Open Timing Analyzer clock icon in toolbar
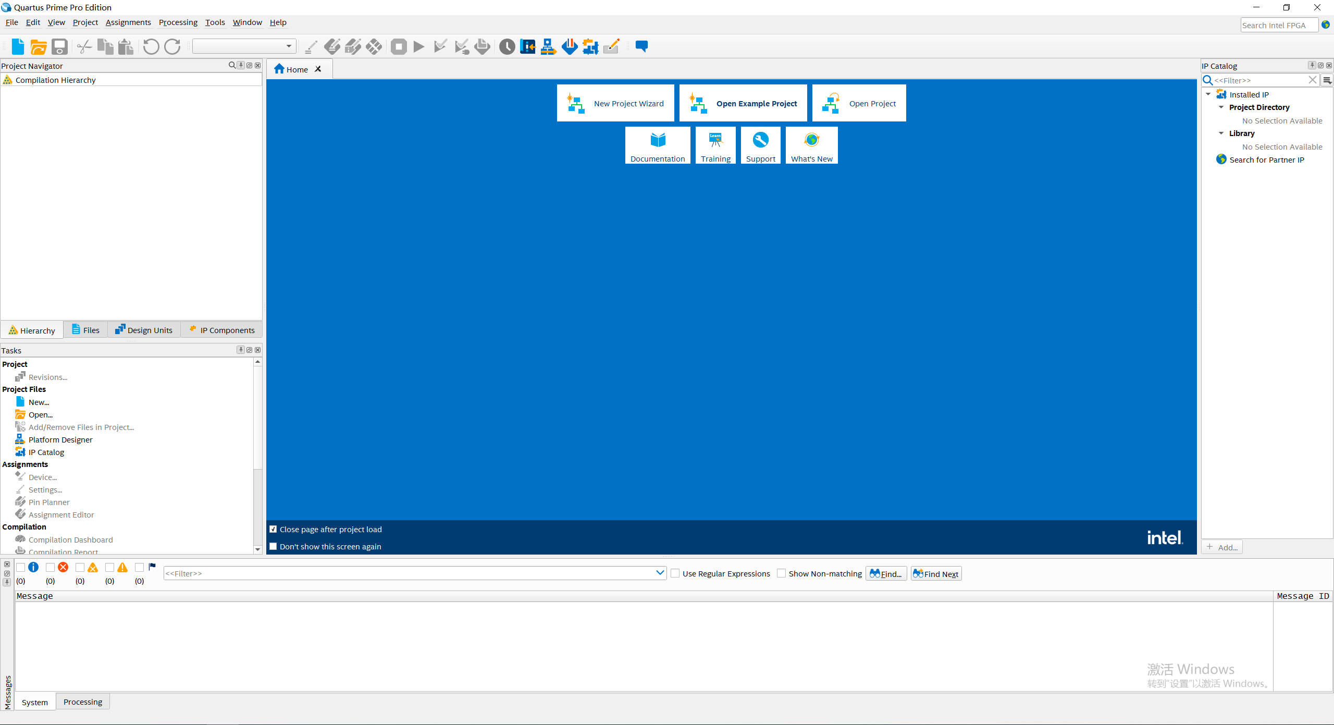The height and width of the screenshot is (725, 1334). click(507, 47)
